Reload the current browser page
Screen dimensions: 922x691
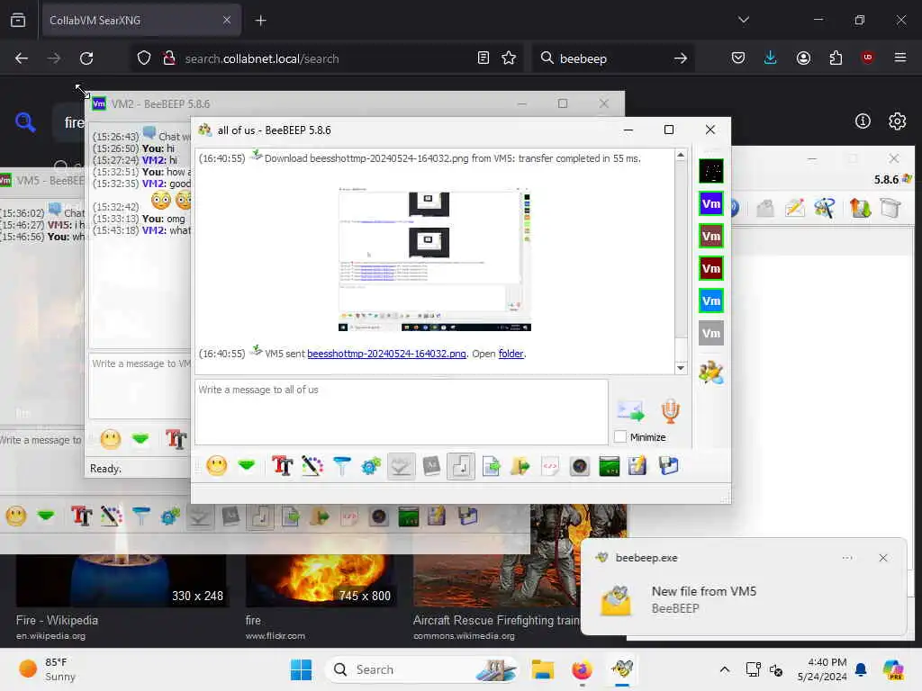(86, 58)
